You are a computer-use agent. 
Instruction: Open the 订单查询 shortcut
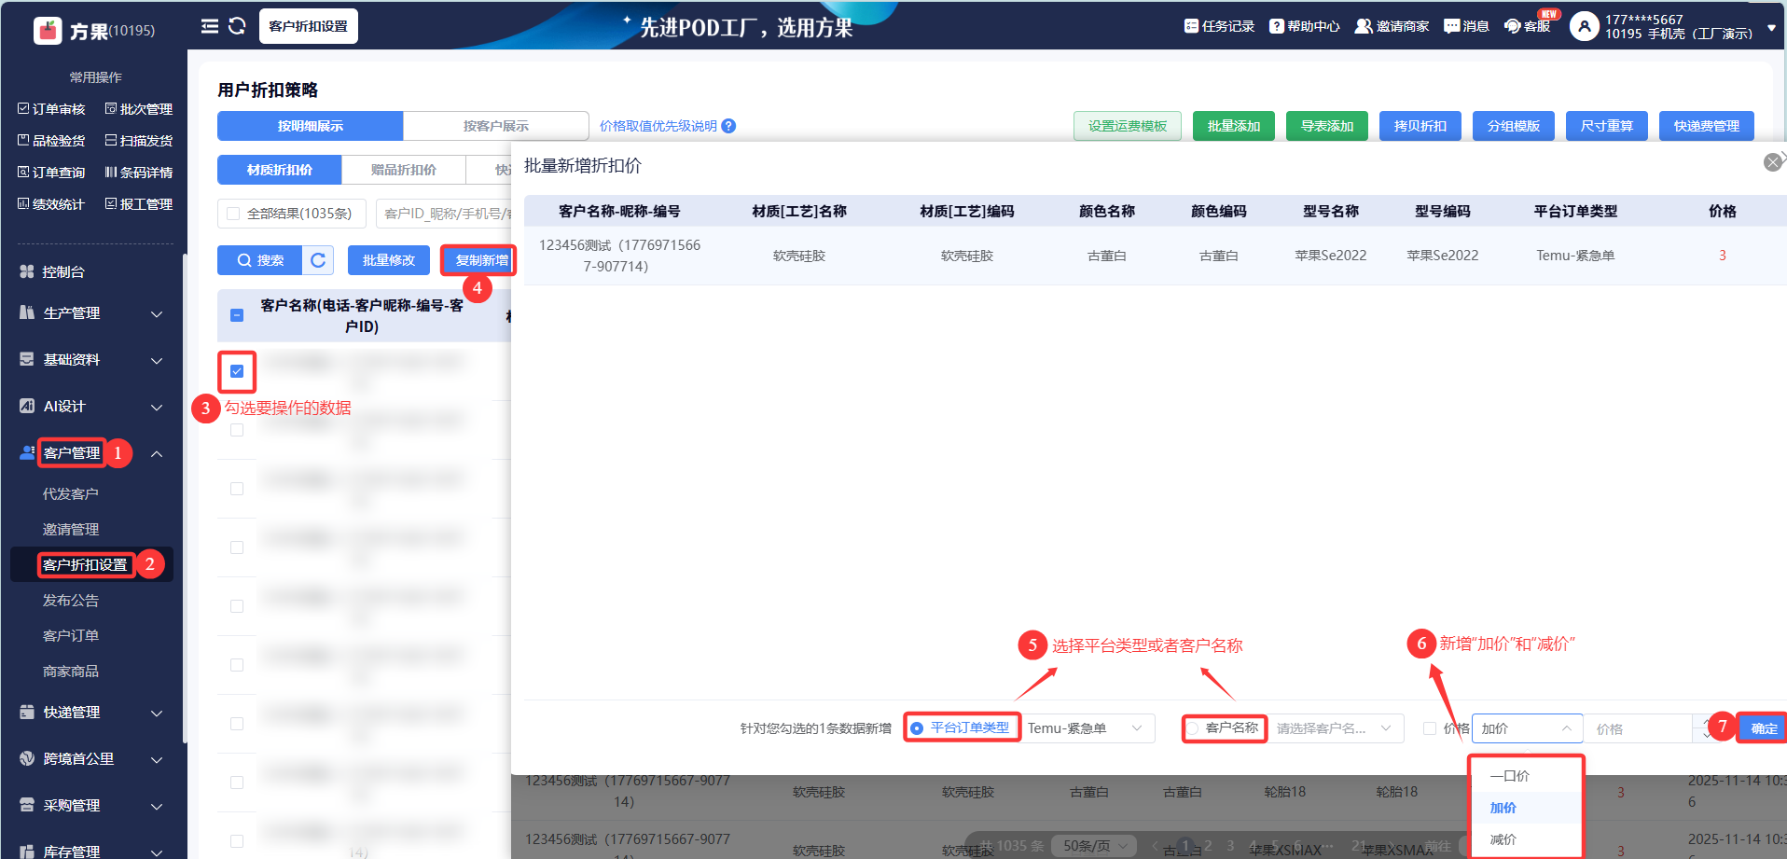[51, 173]
